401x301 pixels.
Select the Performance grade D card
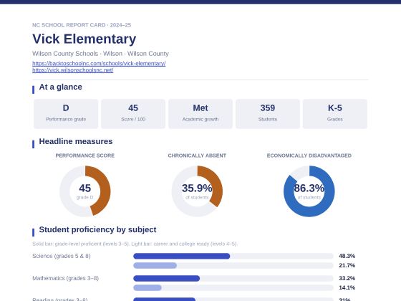66,114
